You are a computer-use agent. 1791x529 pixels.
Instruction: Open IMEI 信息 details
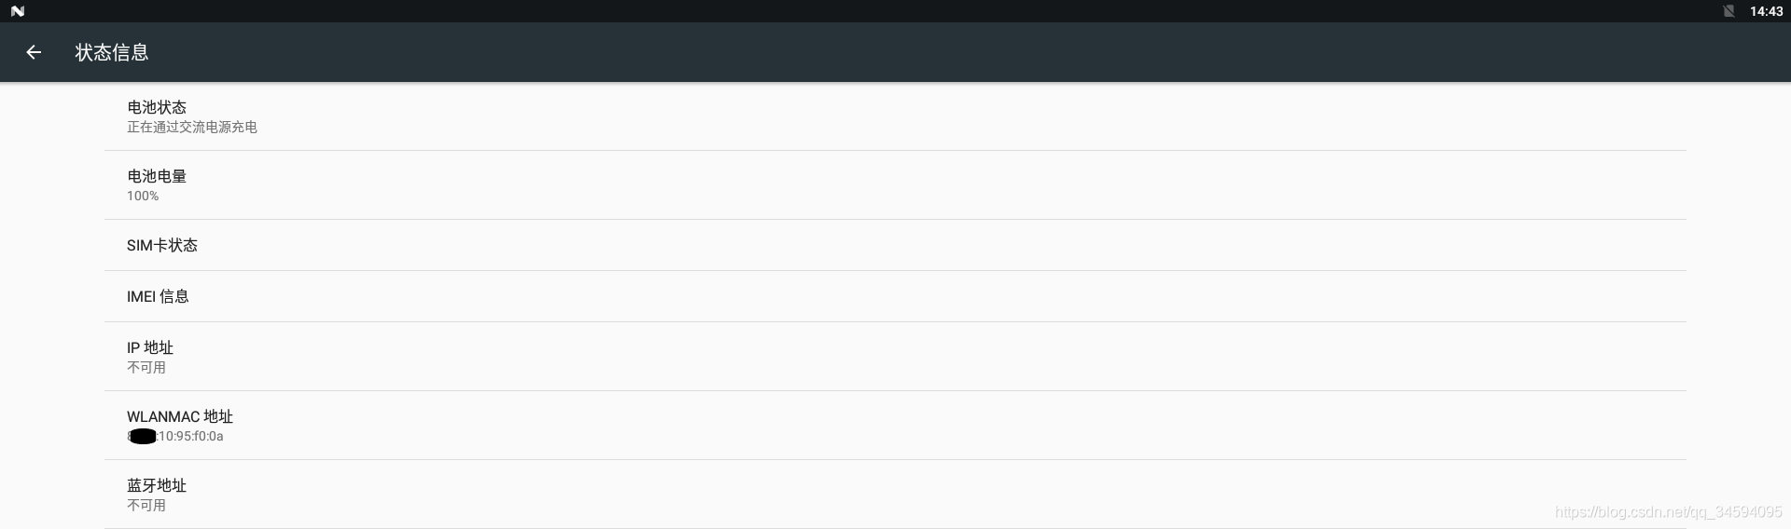(895, 296)
